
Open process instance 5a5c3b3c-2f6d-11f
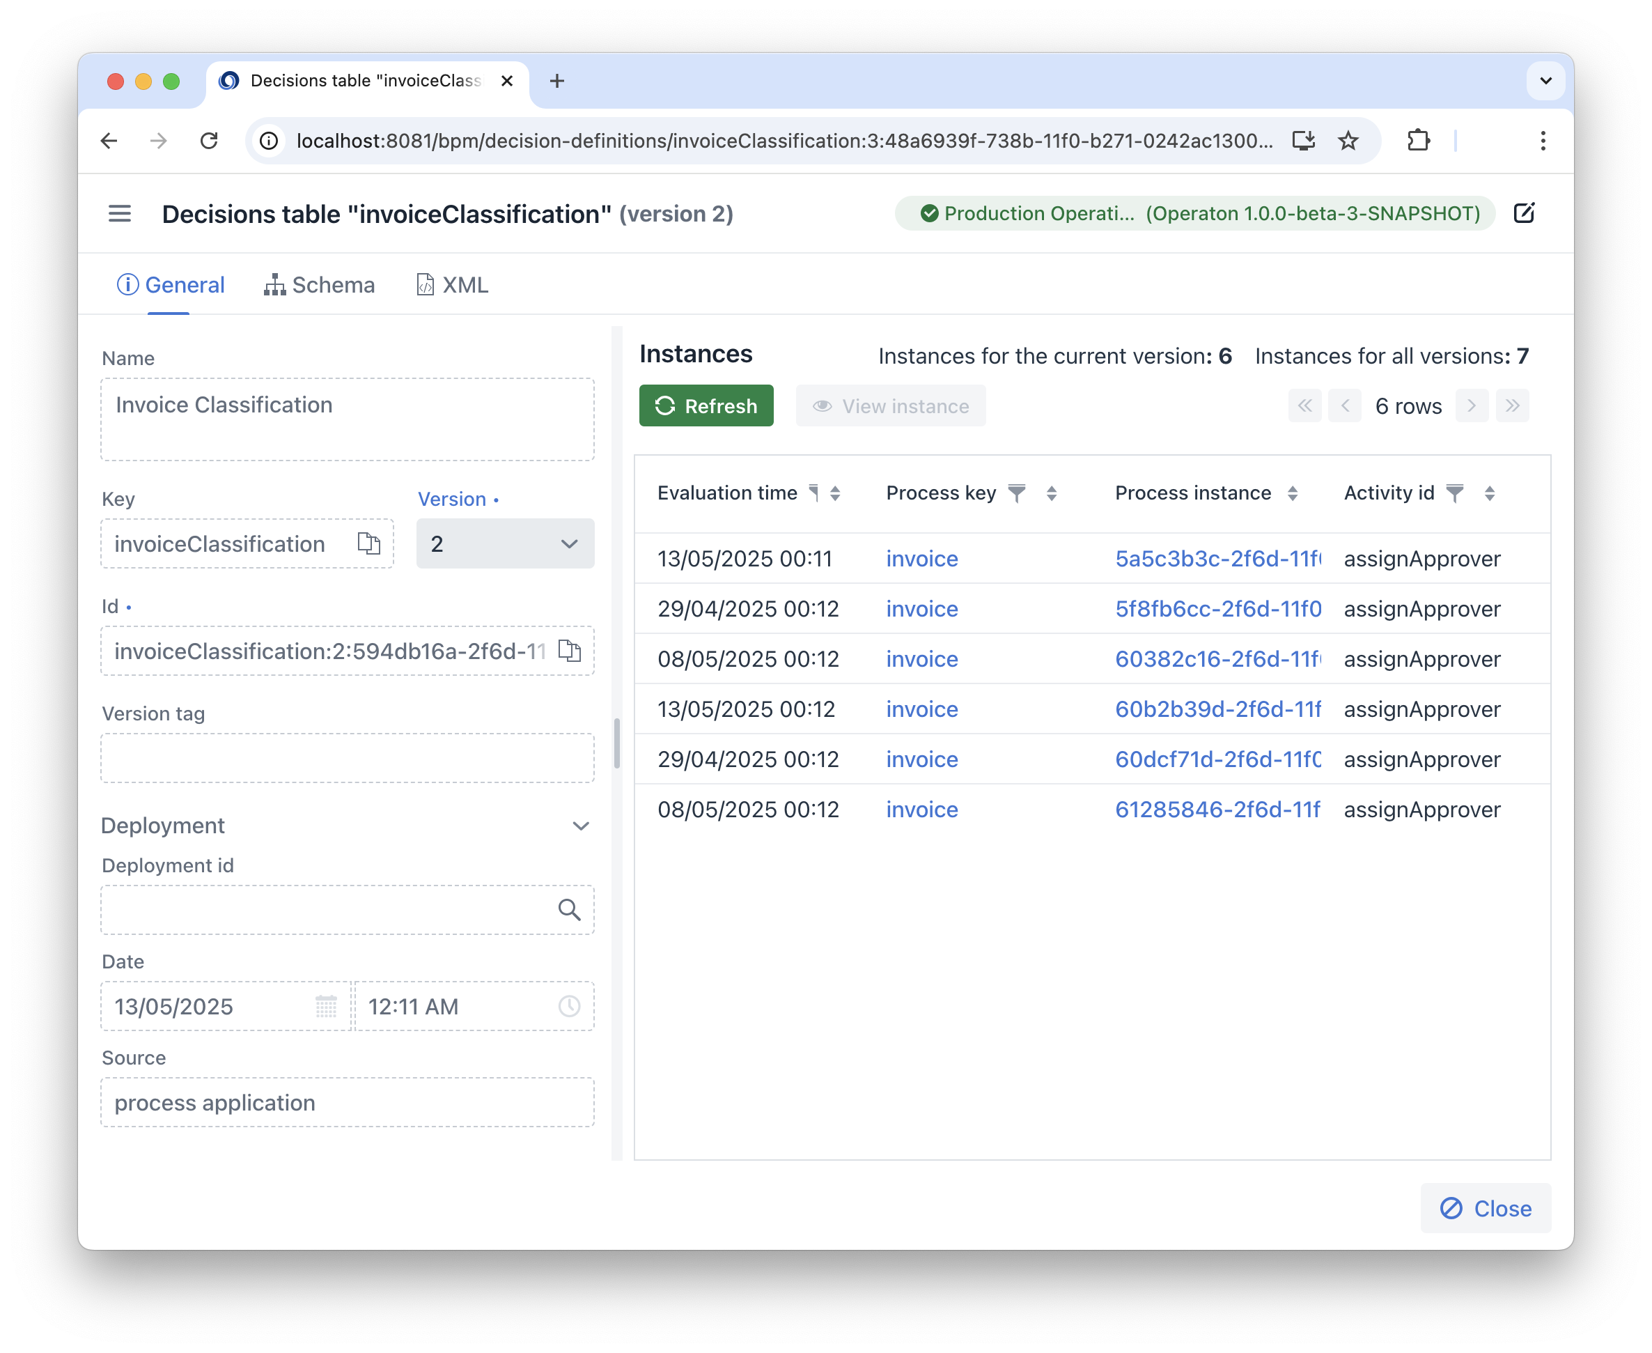tap(1218, 558)
